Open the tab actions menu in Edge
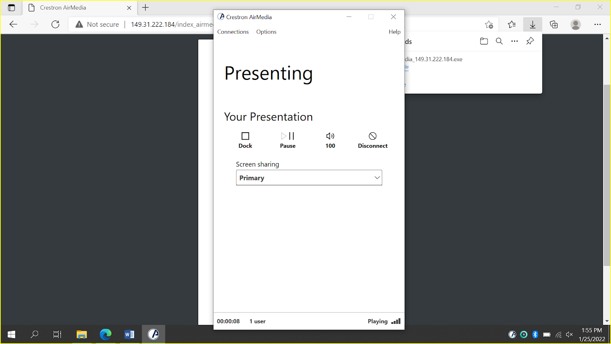The image size is (611, 344). click(11, 8)
